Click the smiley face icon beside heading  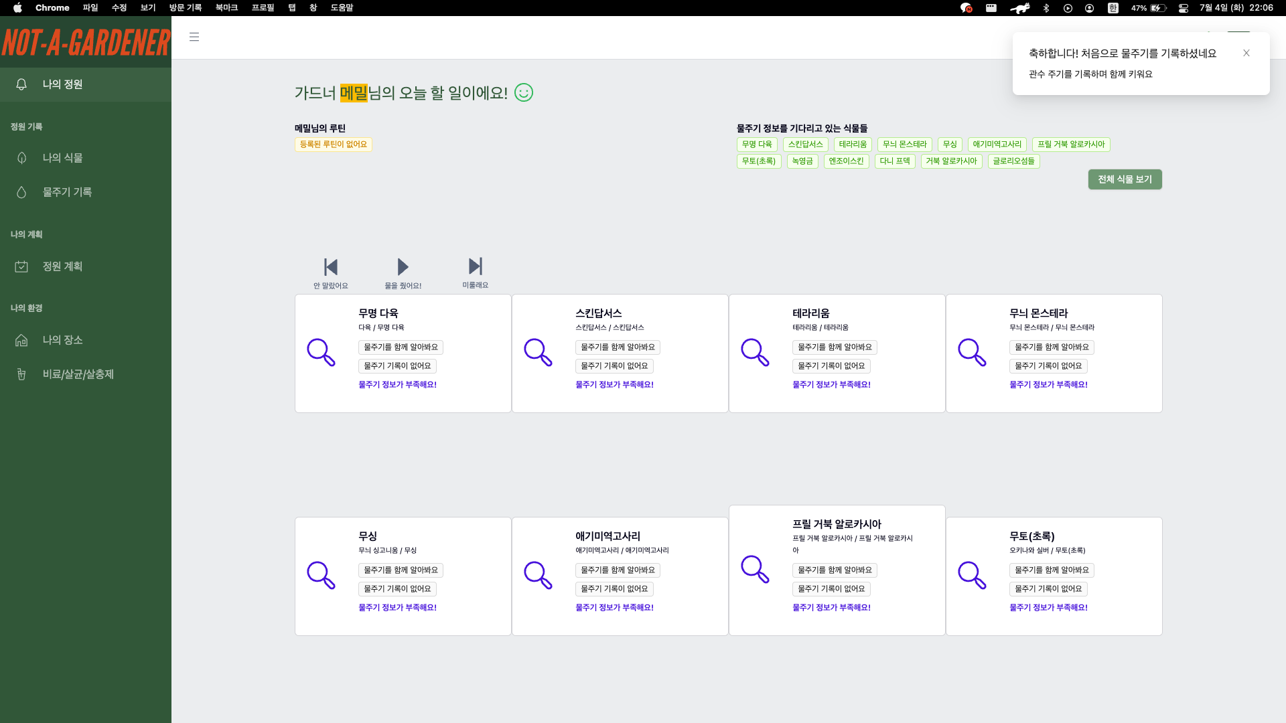tap(524, 92)
